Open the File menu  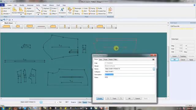2,5
